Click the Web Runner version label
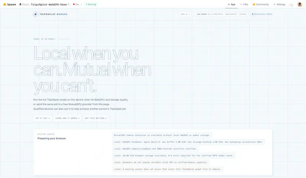The image size is (306, 178). coord(210,14)
